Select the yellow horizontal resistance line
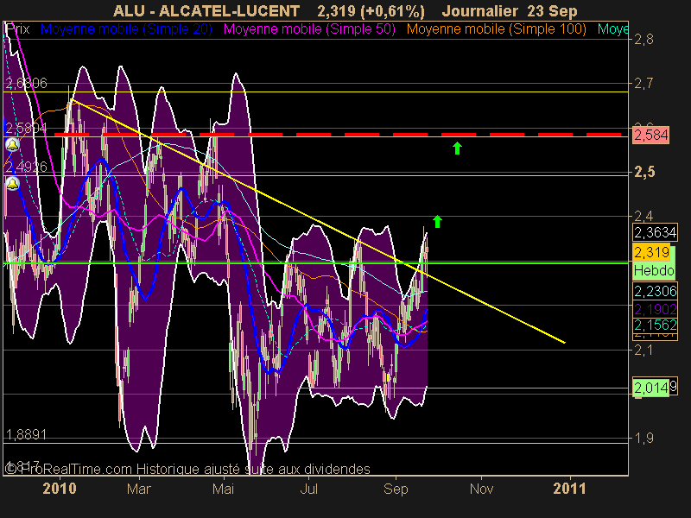Image resolution: width=691 pixels, height=518 pixels. point(315,92)
